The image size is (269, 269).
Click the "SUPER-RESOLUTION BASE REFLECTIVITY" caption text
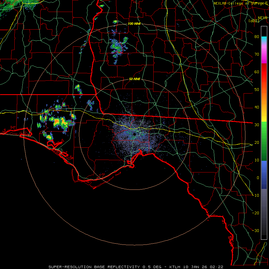click(94, 267)
